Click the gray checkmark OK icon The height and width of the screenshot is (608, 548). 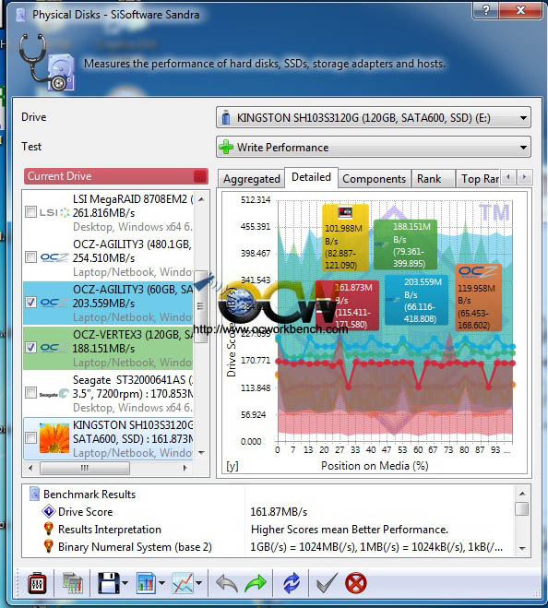[x=327, y=583]
